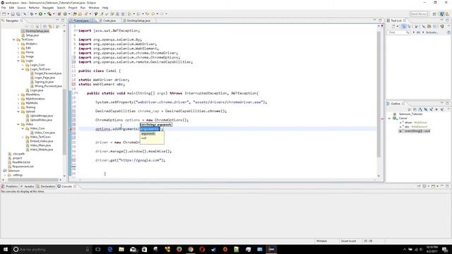Open Chrome from the taskbar
Screen dimensions: 452x254
pos(191,249)
